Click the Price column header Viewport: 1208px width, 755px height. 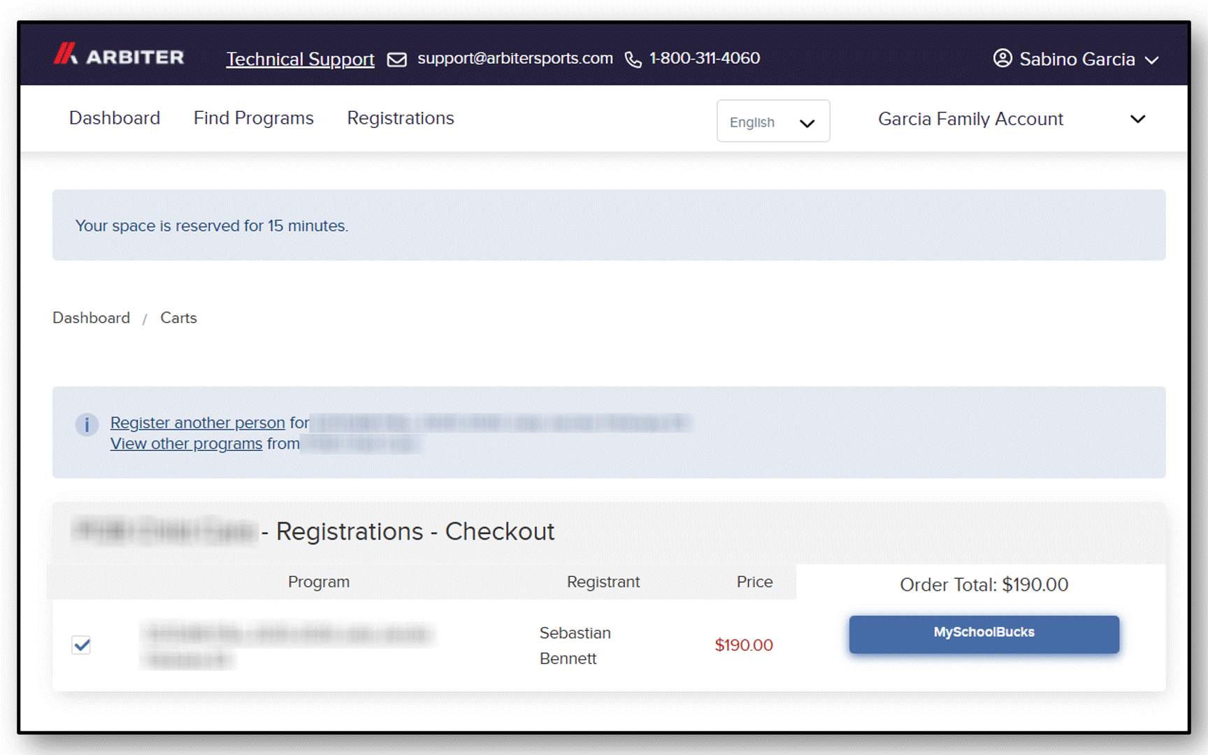point(754,582)
